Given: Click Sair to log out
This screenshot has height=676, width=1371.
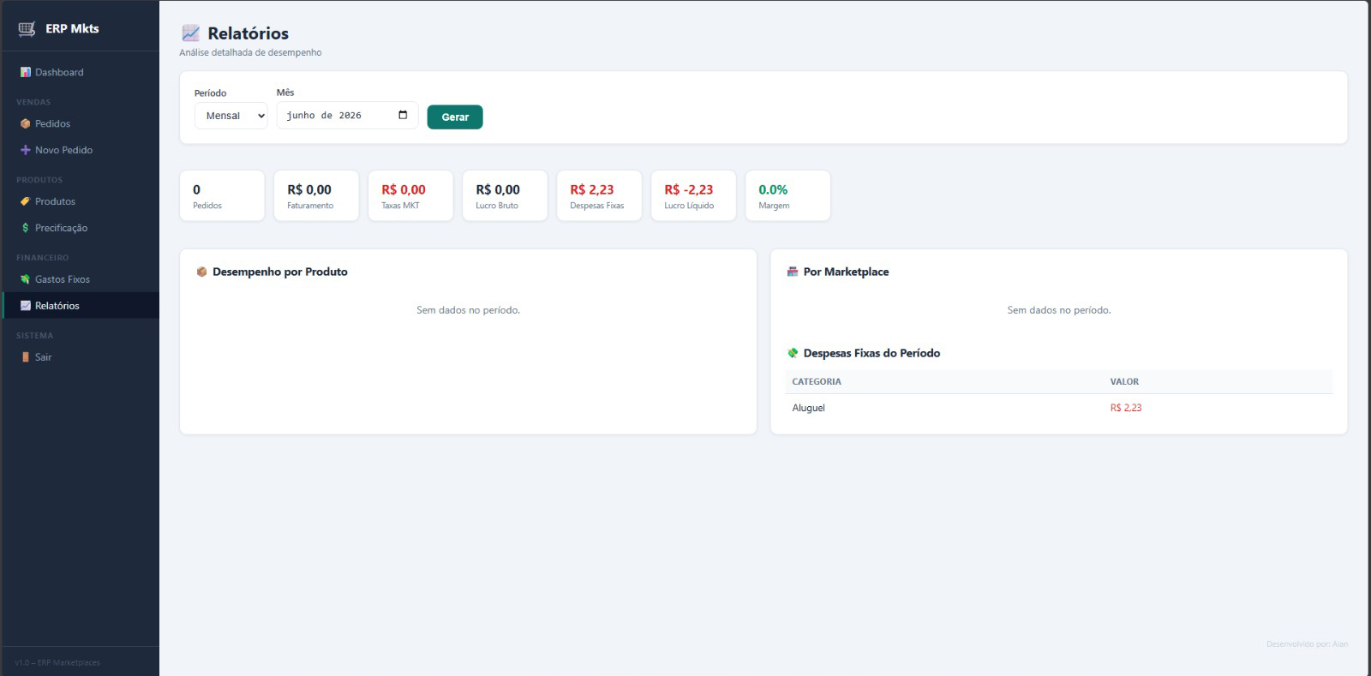Looking at the screenshot, I should pyautogui.click(x=81, y=357).
